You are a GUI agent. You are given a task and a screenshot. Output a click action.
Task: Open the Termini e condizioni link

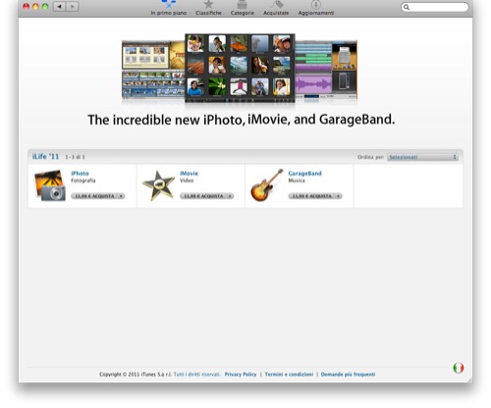tap(289, 375)
